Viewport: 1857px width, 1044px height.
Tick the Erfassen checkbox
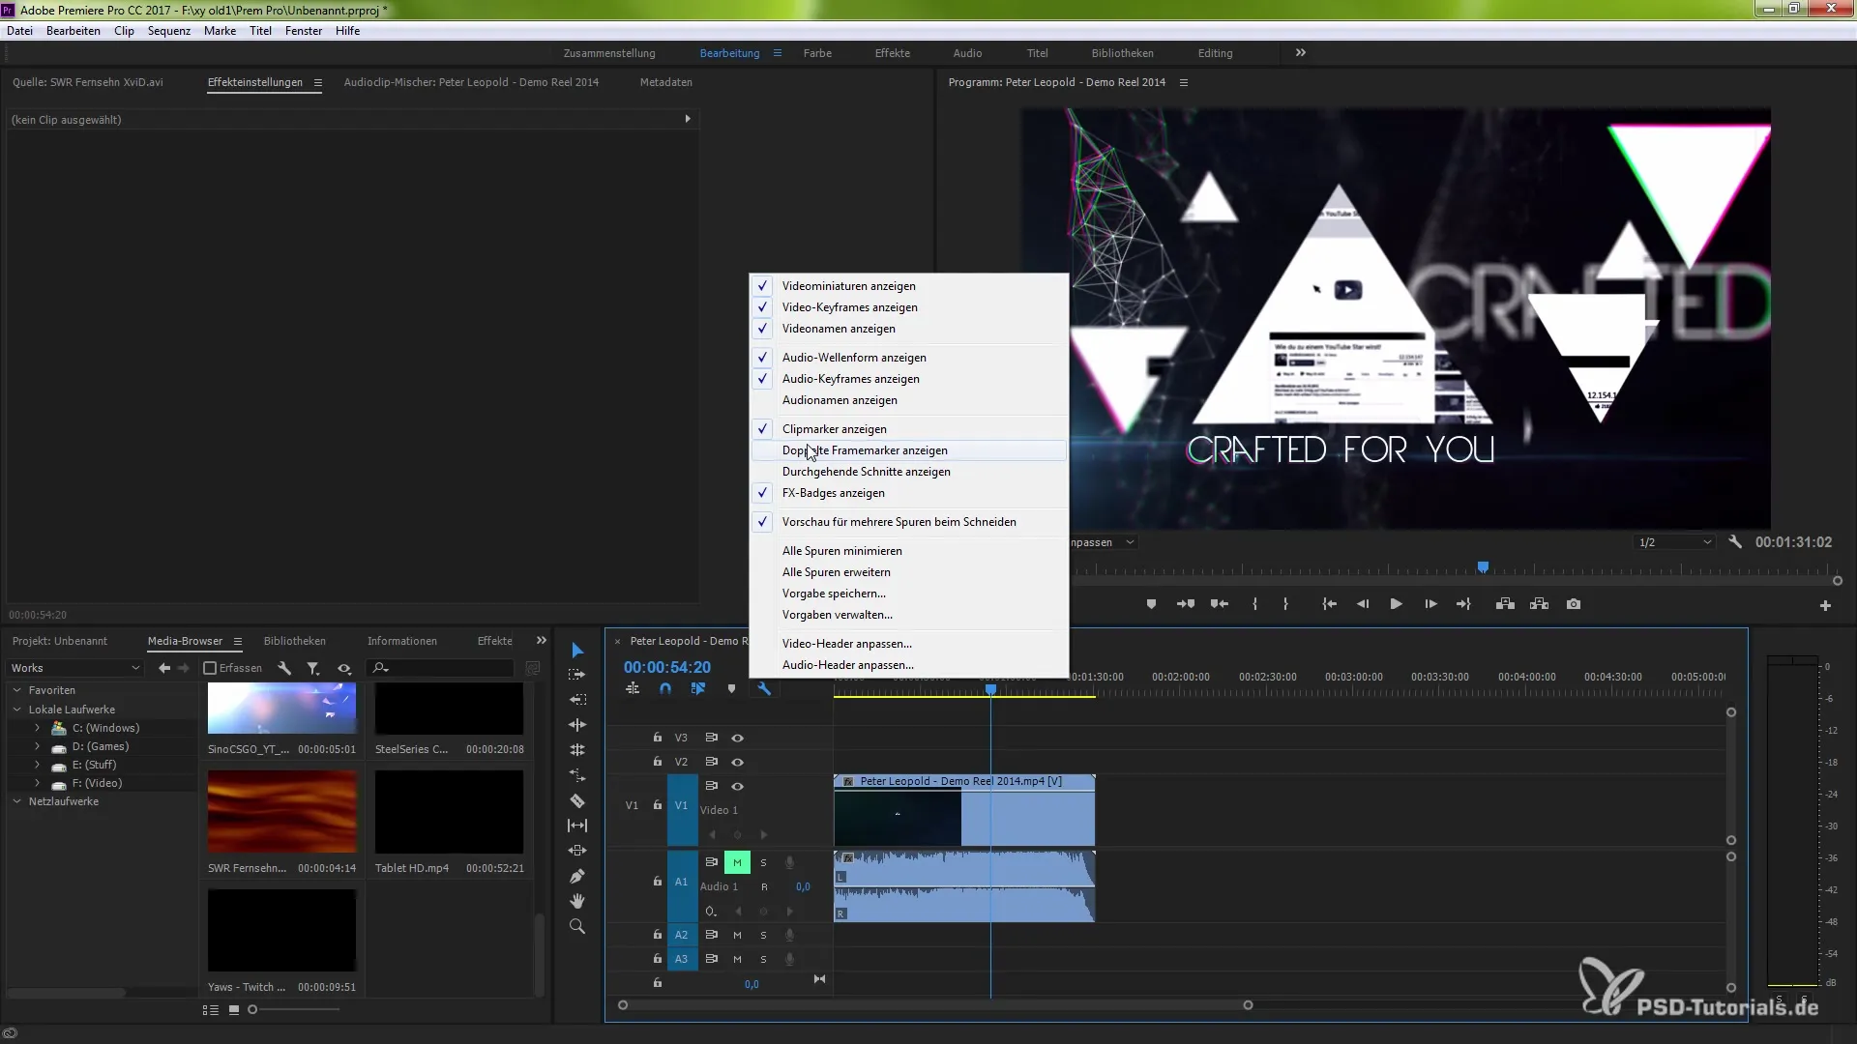point(210,668)
